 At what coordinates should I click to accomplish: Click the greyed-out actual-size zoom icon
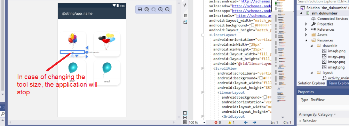coord(153,9)
